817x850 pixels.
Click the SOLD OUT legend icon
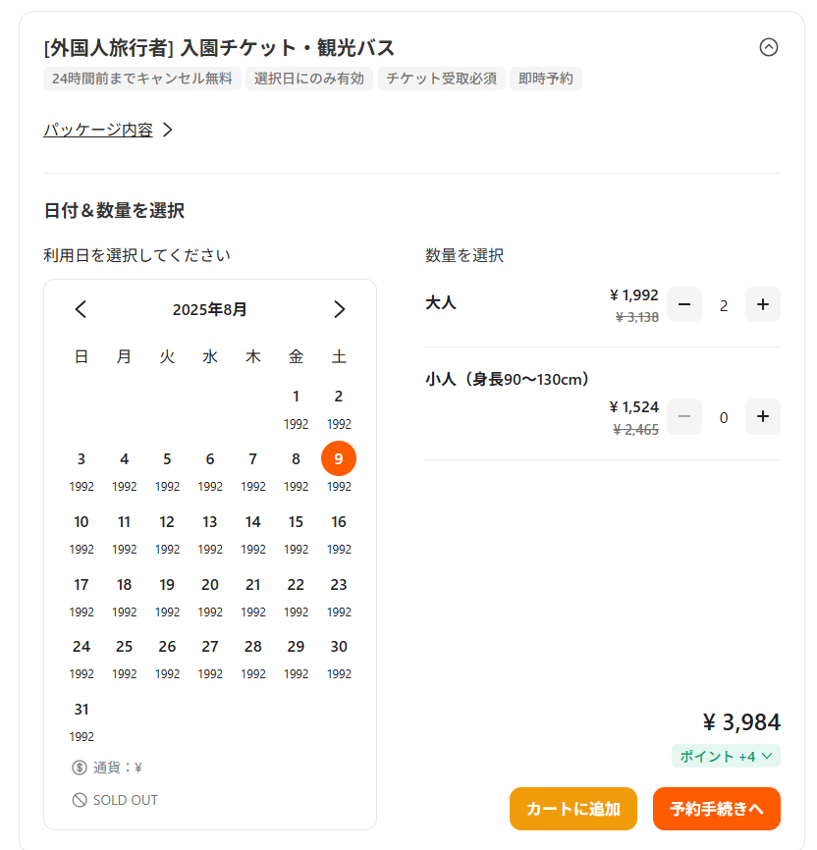pos(80,800)
